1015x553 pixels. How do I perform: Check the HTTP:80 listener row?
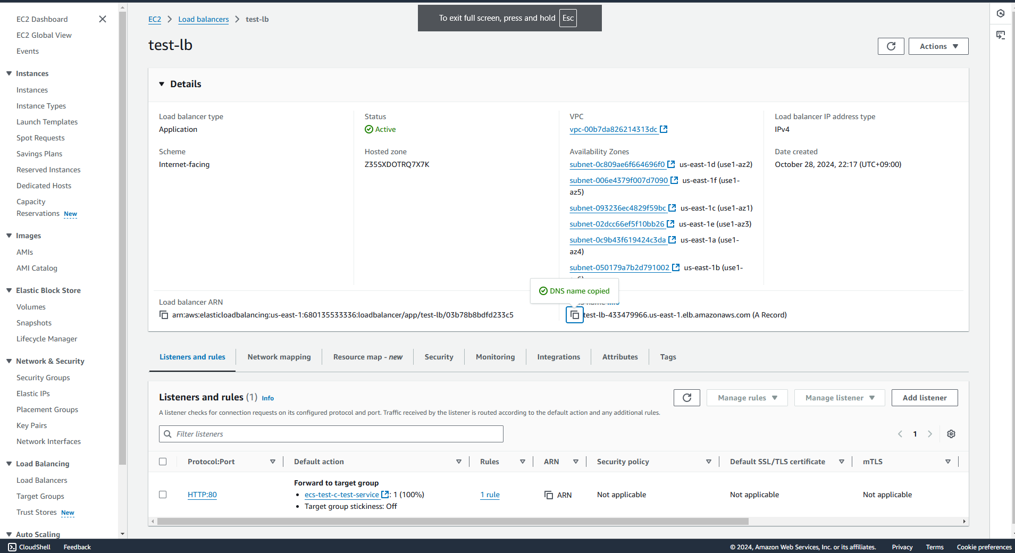click(163, 495)
